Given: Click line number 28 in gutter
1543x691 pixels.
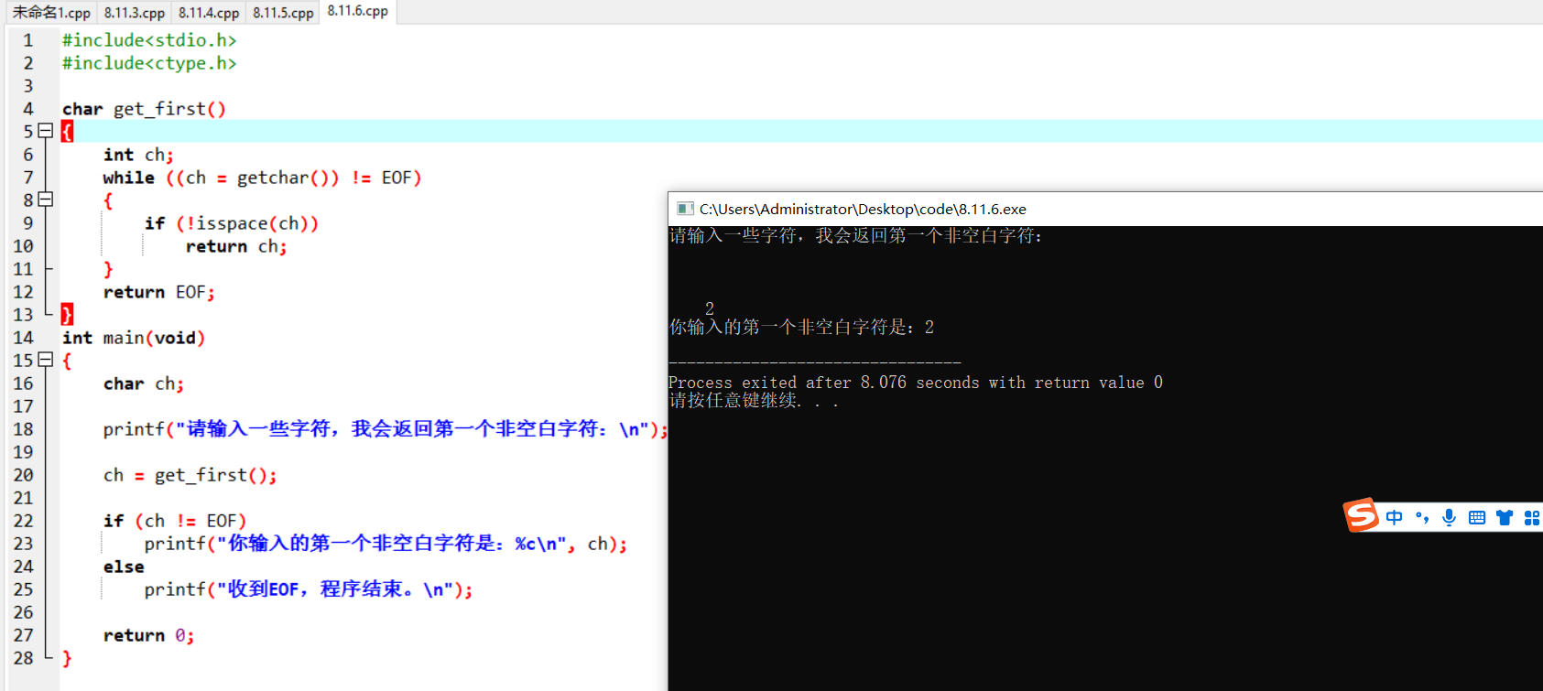Looking at the screenshot, I should pyautogui.click(x=23, y=658).
